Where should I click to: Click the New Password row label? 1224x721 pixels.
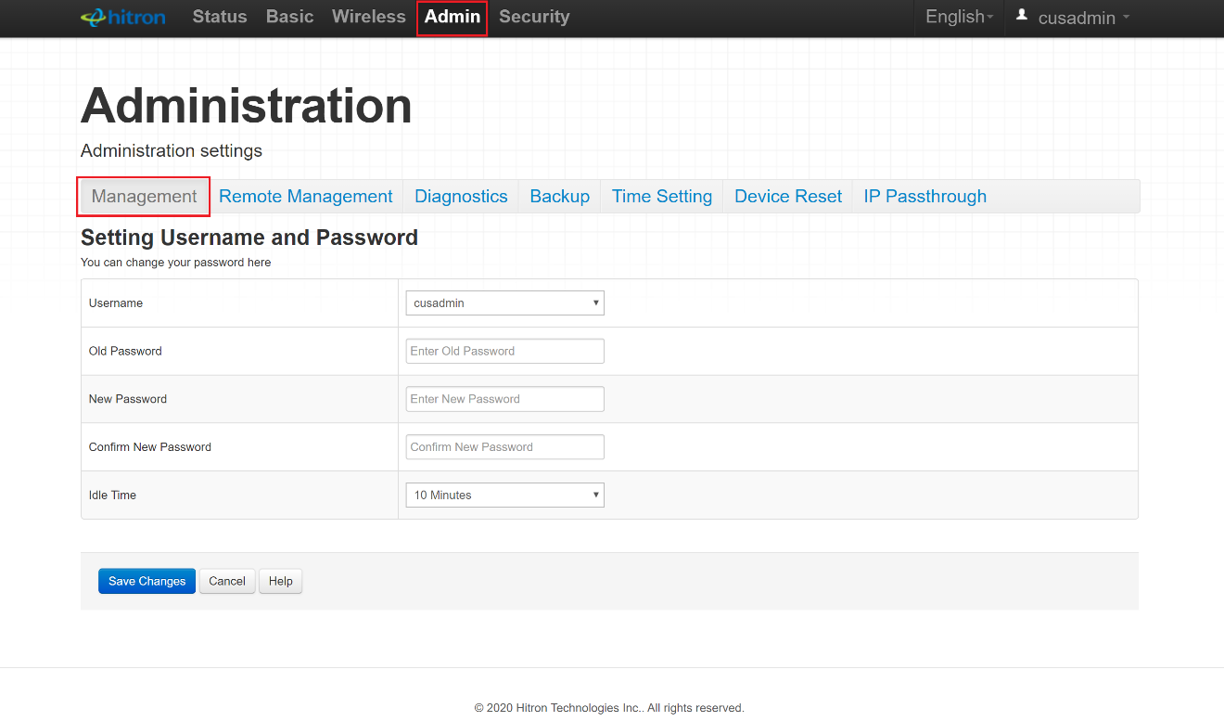tap(128, 399)
